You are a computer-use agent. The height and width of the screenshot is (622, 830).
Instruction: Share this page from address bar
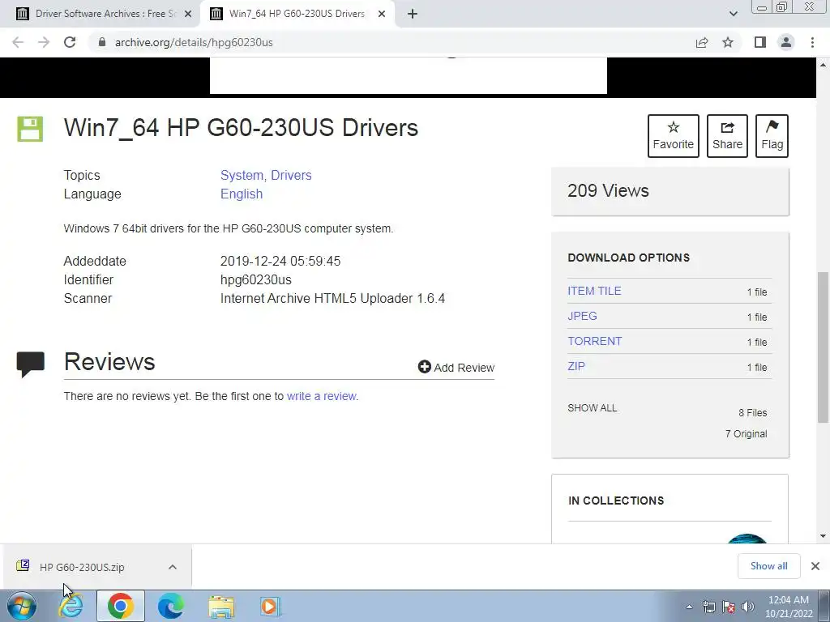[x=702, y=42]
